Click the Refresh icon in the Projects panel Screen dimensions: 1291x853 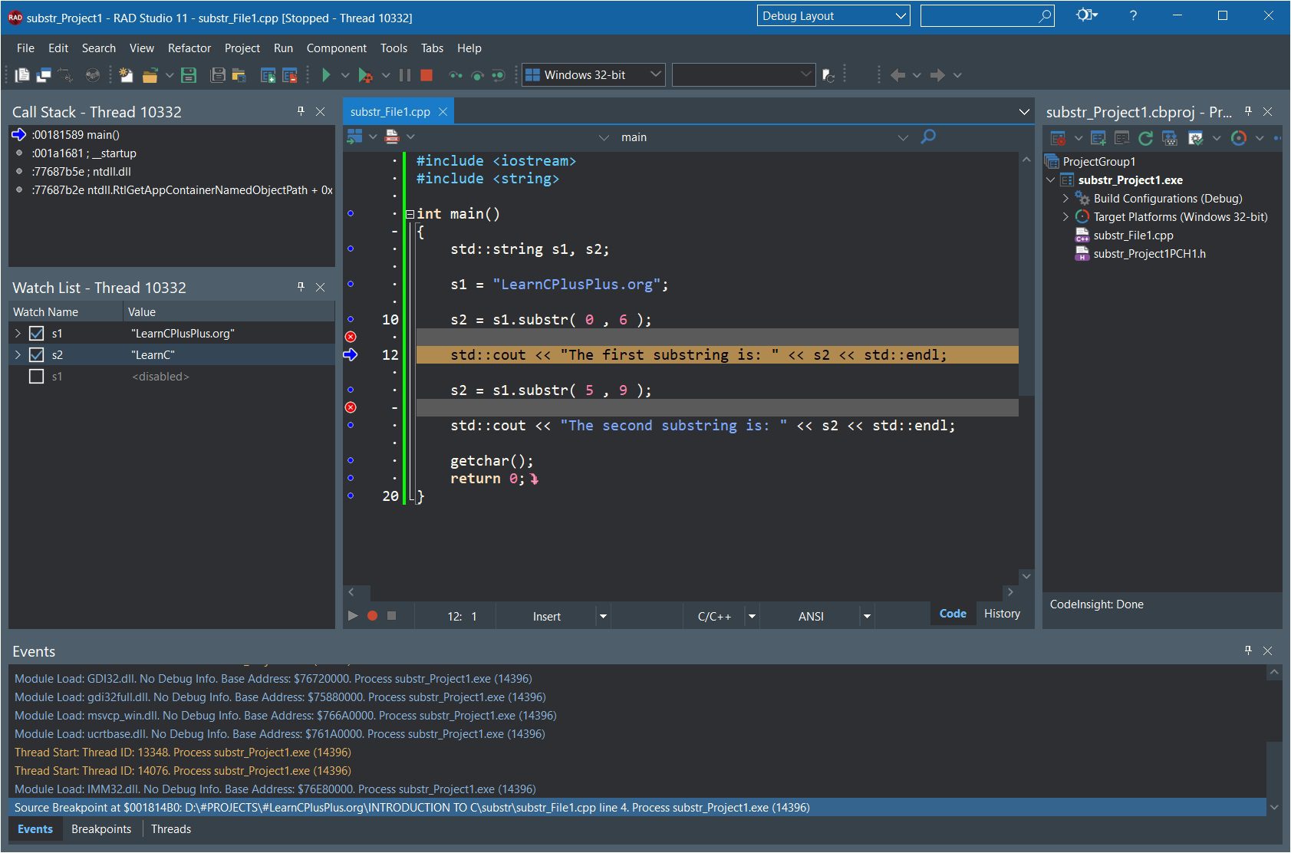(x=1145, y=138)
